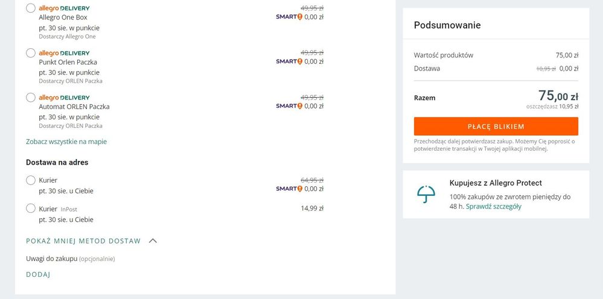Choose Punkt Orlen Paczka radio button
The image size is (603, 299).
(31, 53)
